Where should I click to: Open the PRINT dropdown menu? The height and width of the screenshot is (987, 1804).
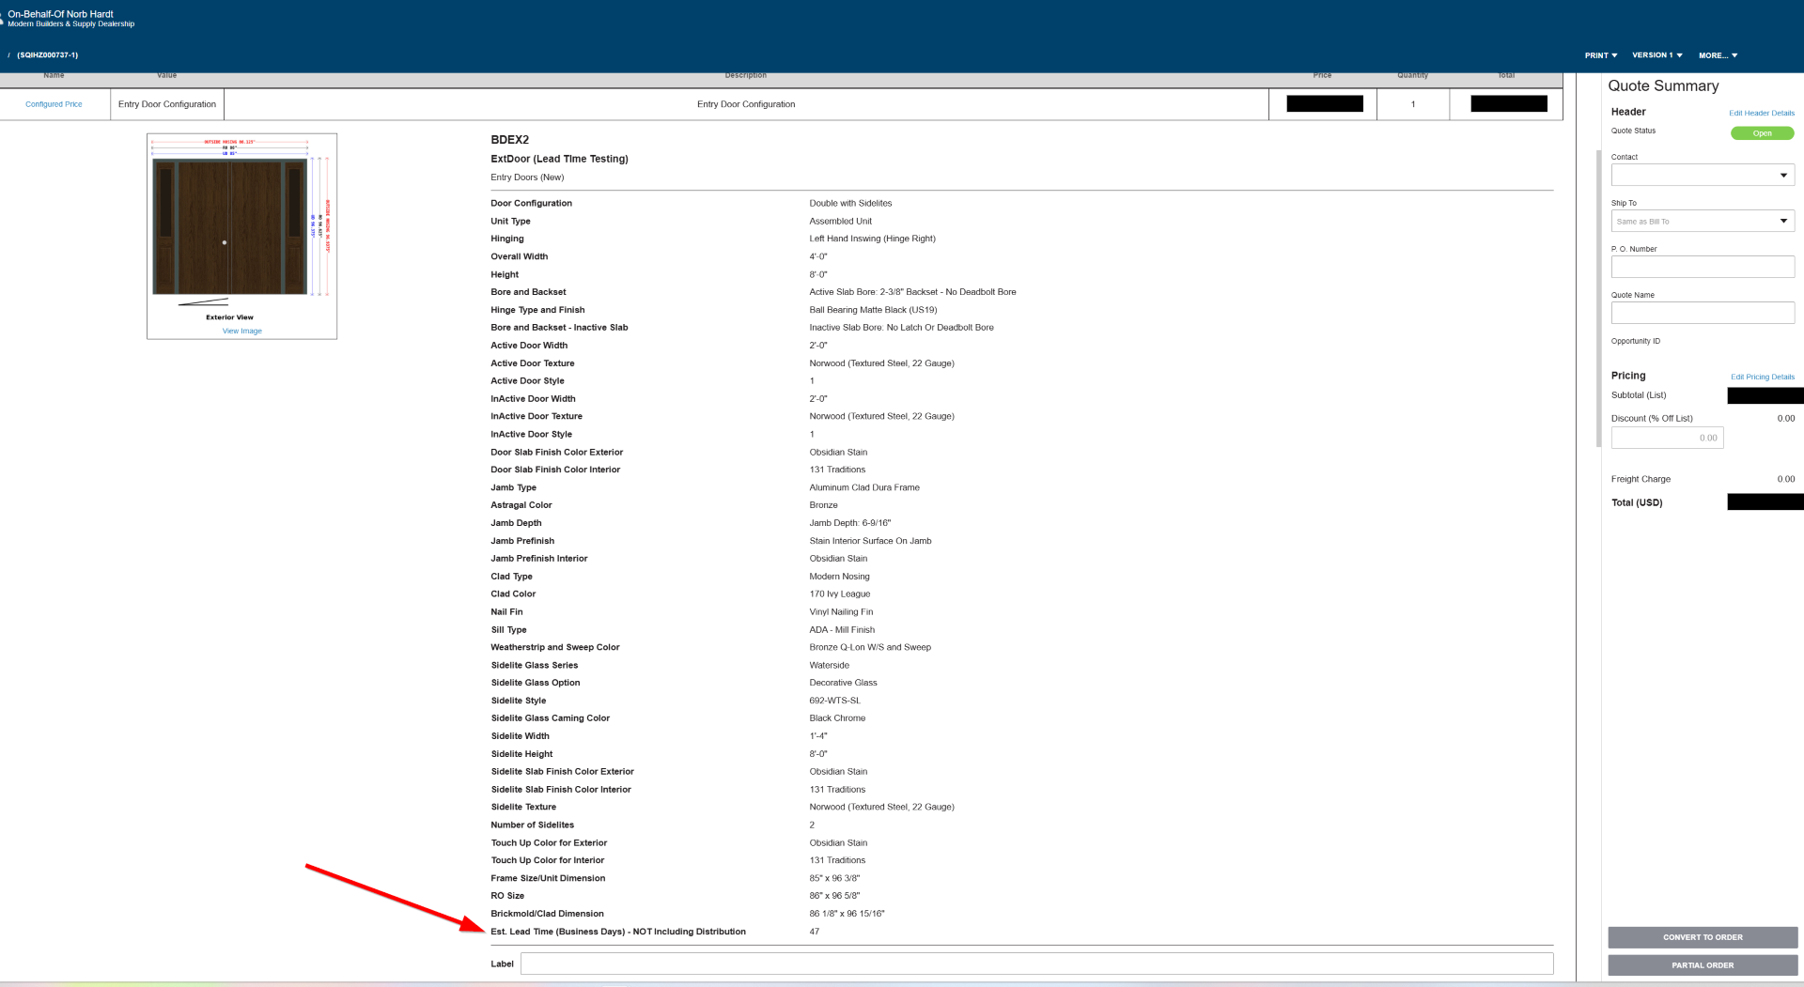pyautogui.click(x=1601, y=55)
